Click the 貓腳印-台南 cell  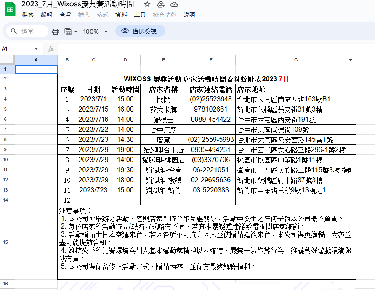coord(163,170)
